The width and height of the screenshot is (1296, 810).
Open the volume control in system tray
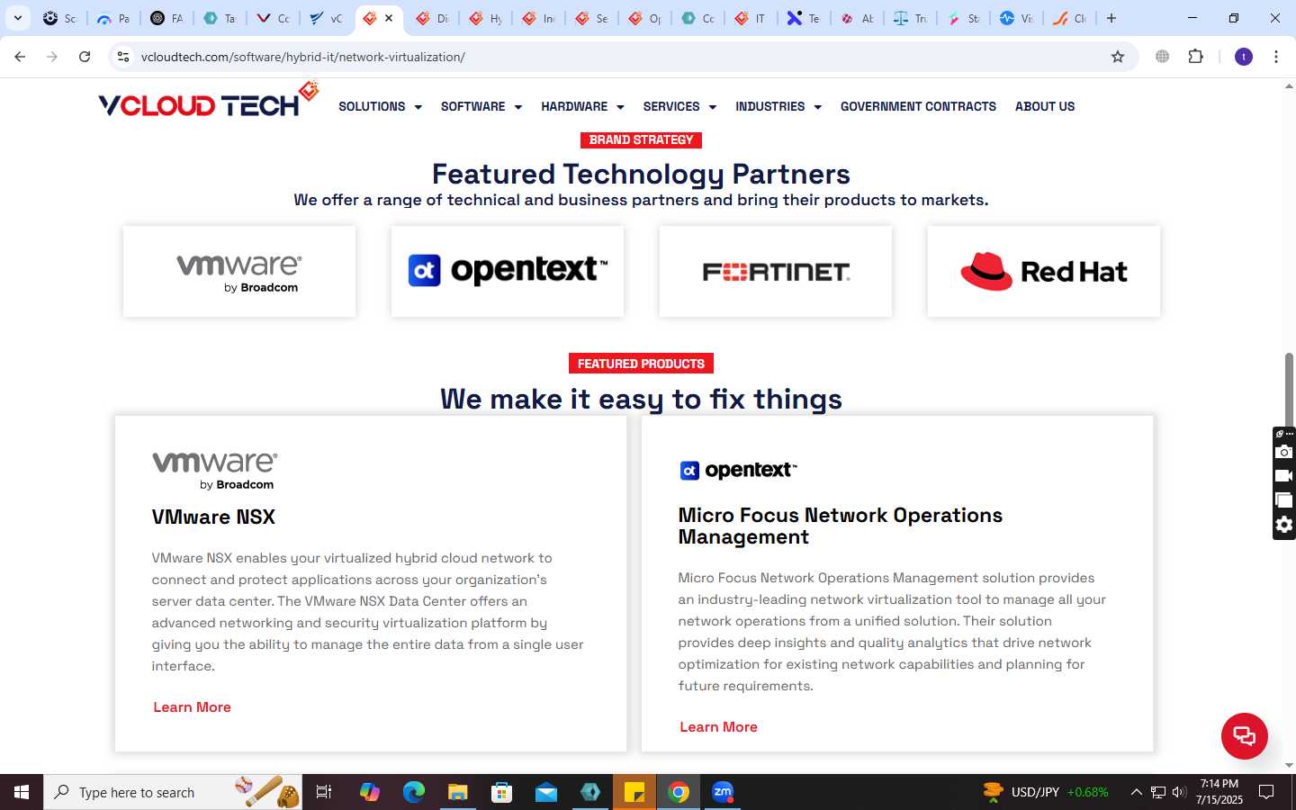coord(1180,792)
